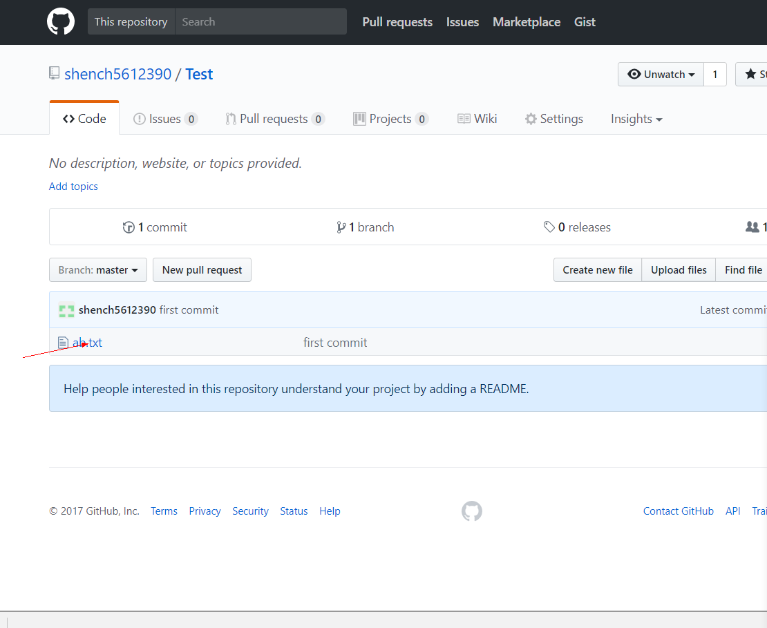Open the ab.txt file link

click(87, 343)
